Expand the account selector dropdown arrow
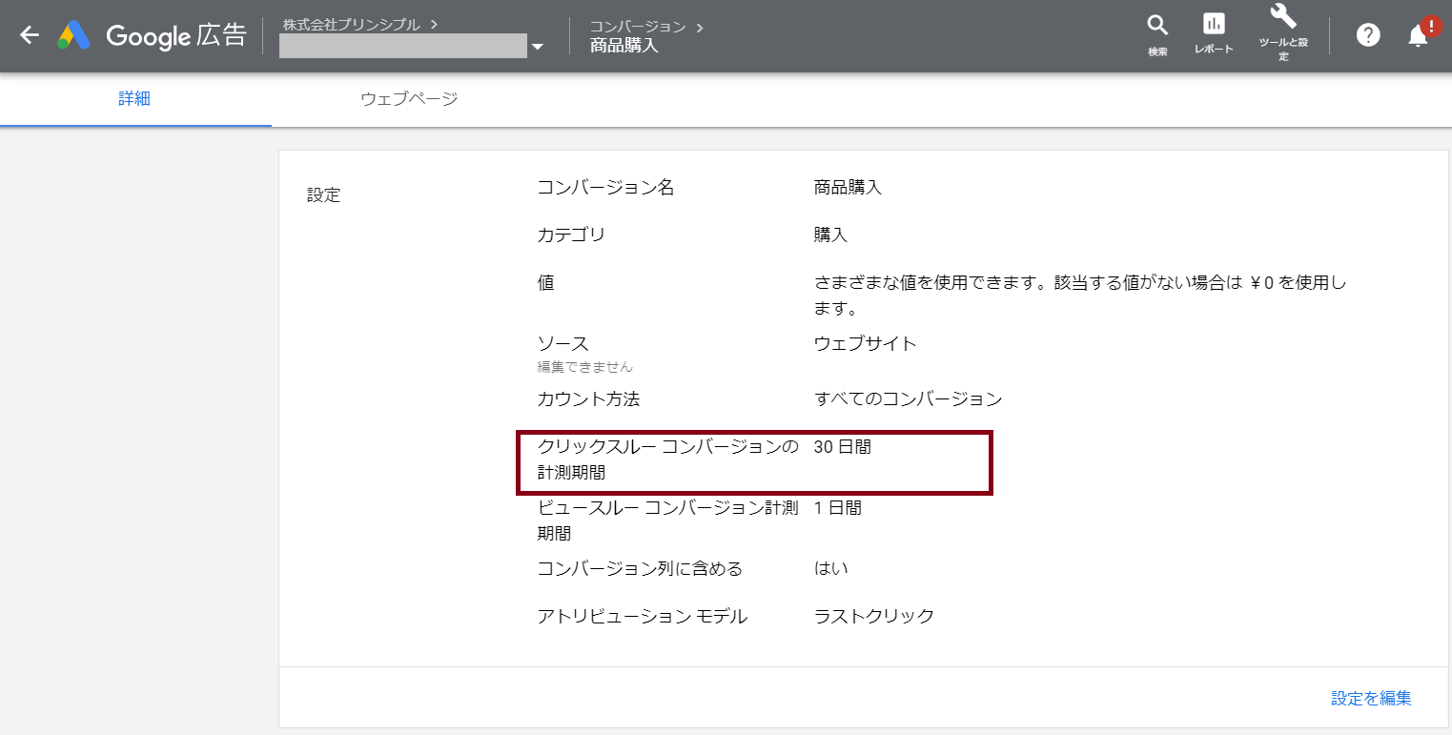 tap(538, 47)
